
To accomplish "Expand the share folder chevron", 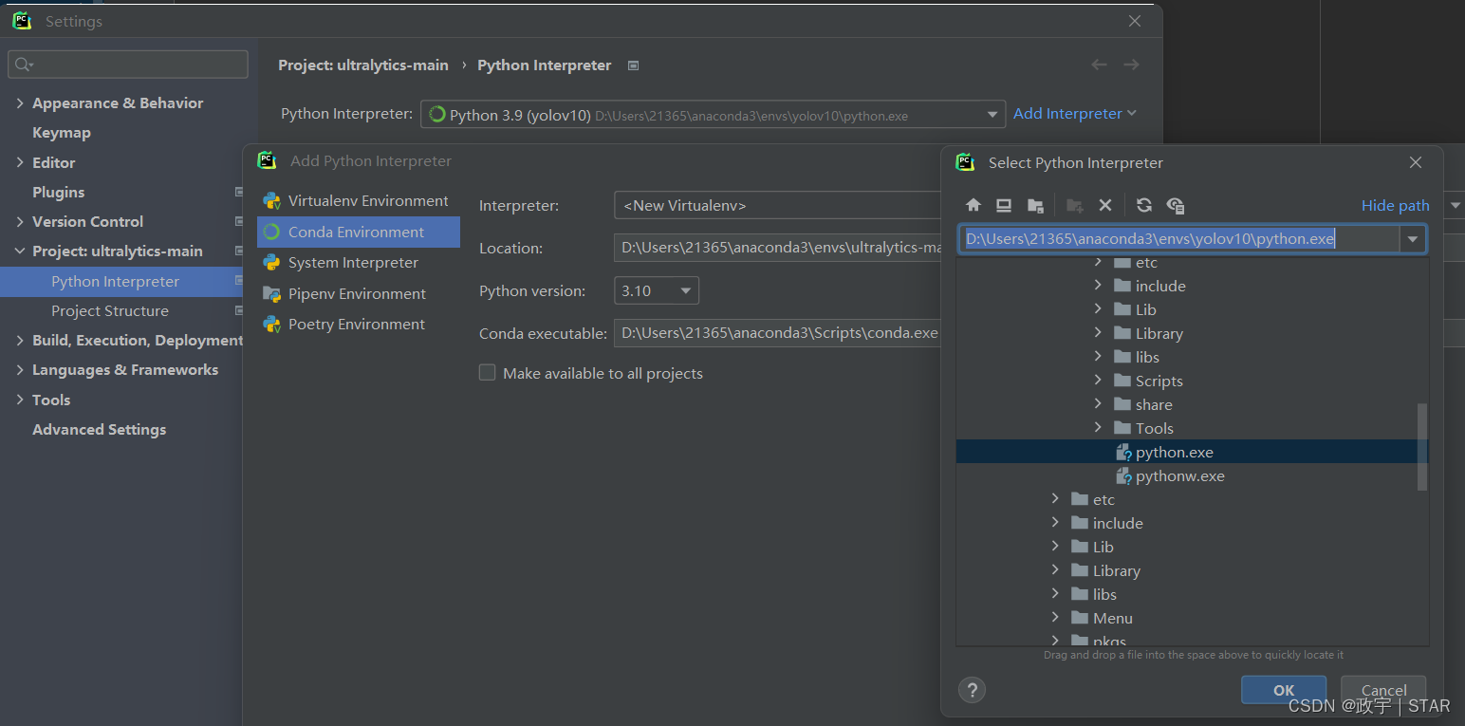I will pyautogui.click(x=1098, y=404).
